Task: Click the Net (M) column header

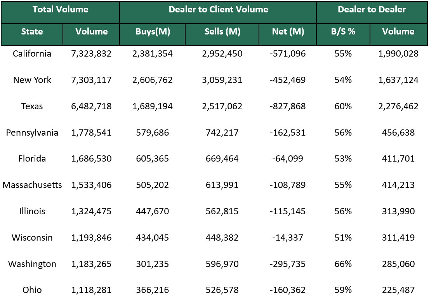Action: pos(288,32)
